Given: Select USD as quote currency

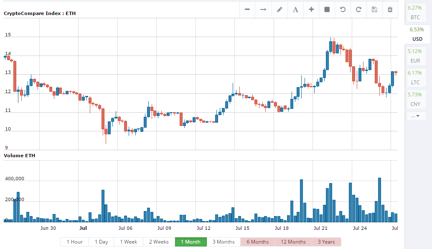Looking at the screenshot, I should click(x=417, y=34).
